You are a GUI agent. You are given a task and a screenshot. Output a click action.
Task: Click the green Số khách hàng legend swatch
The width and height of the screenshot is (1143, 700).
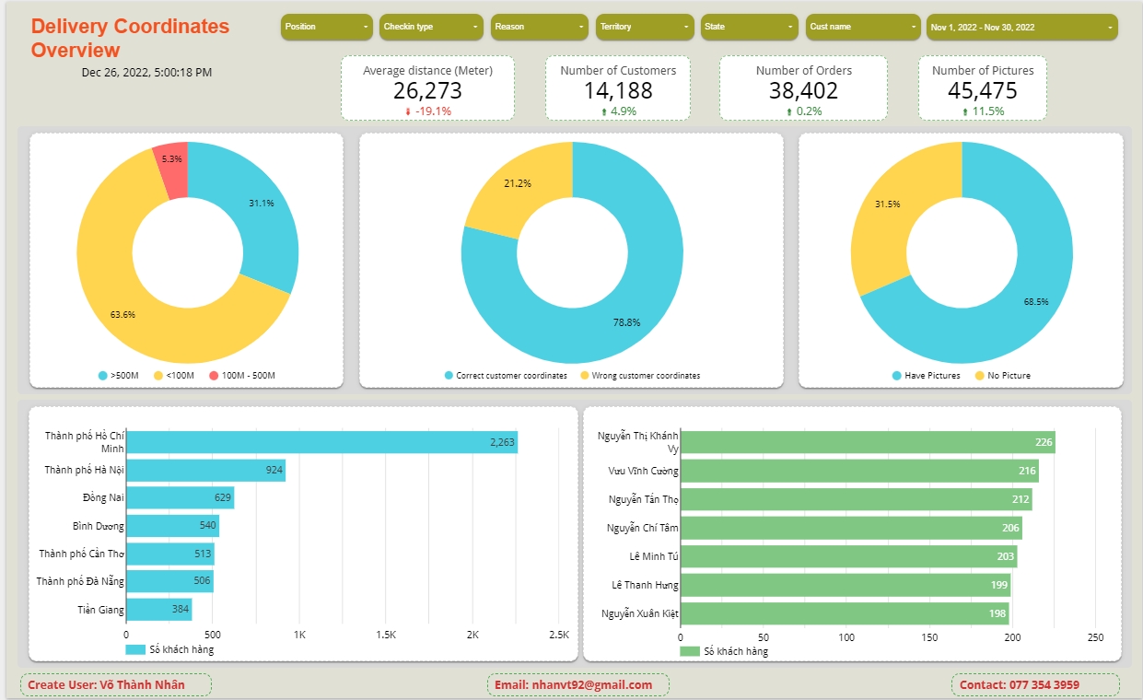[690, 651]
